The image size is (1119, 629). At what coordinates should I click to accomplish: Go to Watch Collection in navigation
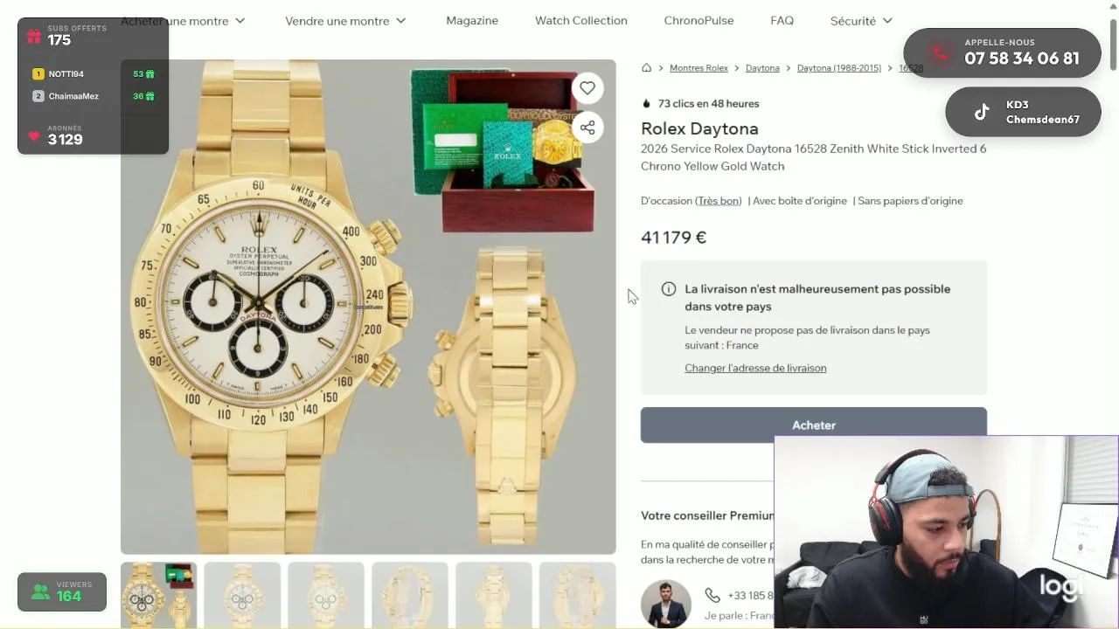click(x=581, y=21)
